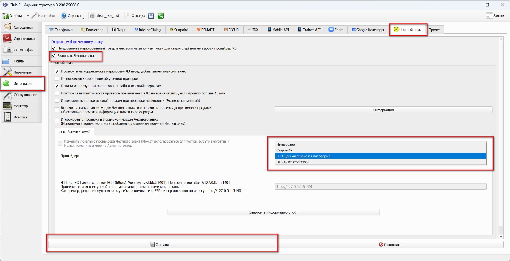Open the Отчёты reports toolbar item
Image resolution: width=510 pixels, height=261 pixels.
coord(12,16)
